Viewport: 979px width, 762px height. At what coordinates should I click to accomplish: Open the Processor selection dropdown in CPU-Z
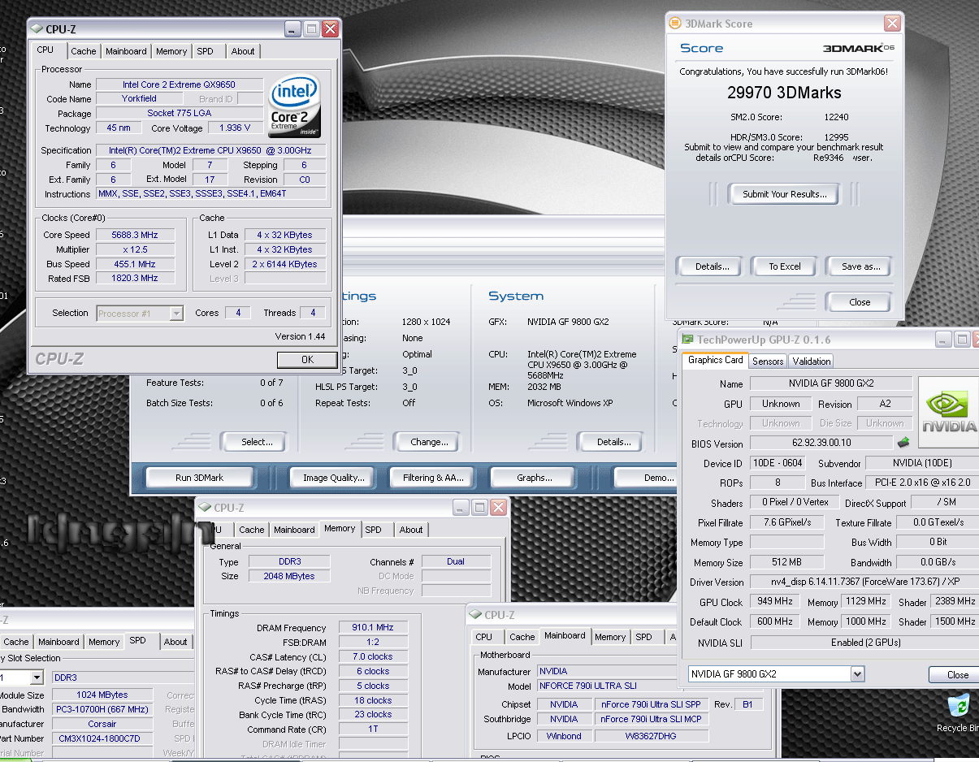tap(175, 314)
